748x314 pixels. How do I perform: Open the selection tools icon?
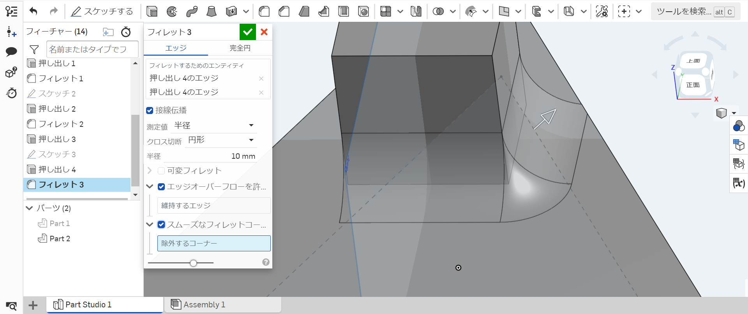(624, 12)
